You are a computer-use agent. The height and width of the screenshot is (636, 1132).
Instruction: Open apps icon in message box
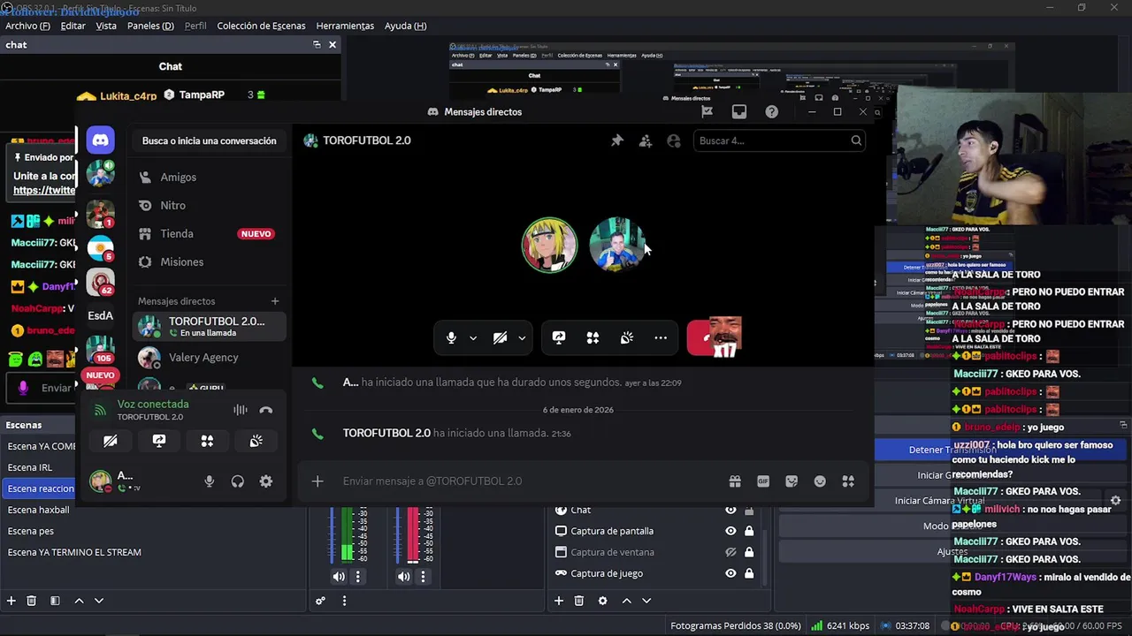click(848, 481)
